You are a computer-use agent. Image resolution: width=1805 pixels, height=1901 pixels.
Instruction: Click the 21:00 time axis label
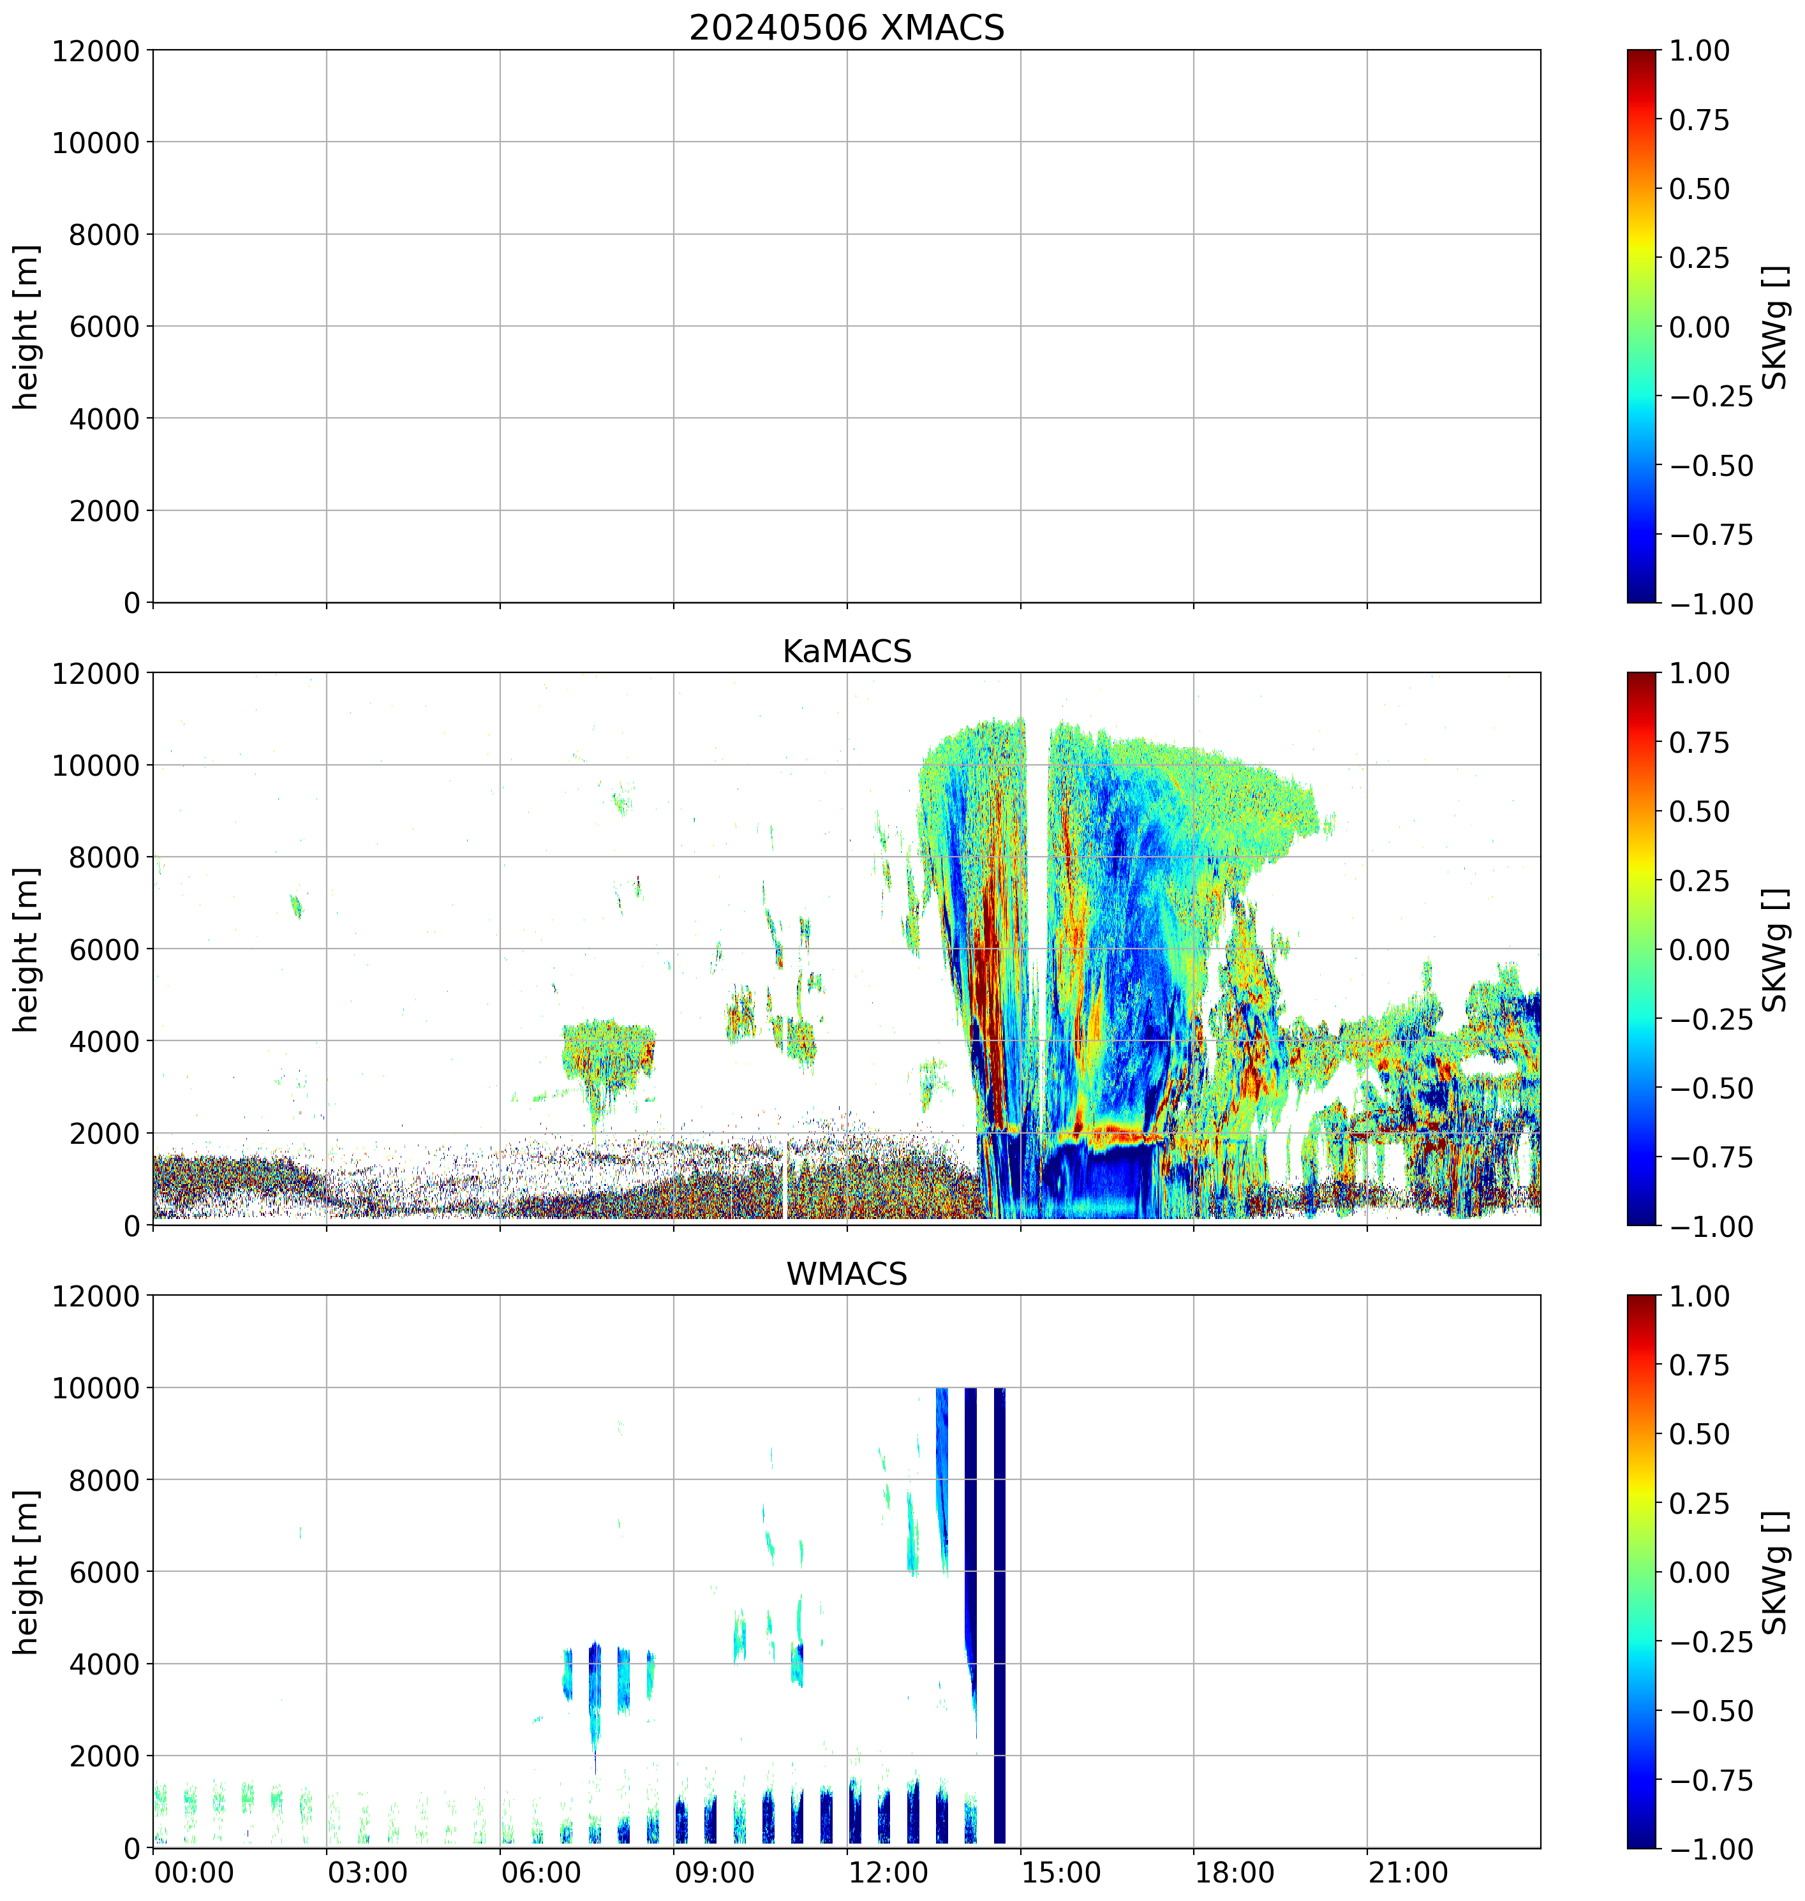1409,1872
